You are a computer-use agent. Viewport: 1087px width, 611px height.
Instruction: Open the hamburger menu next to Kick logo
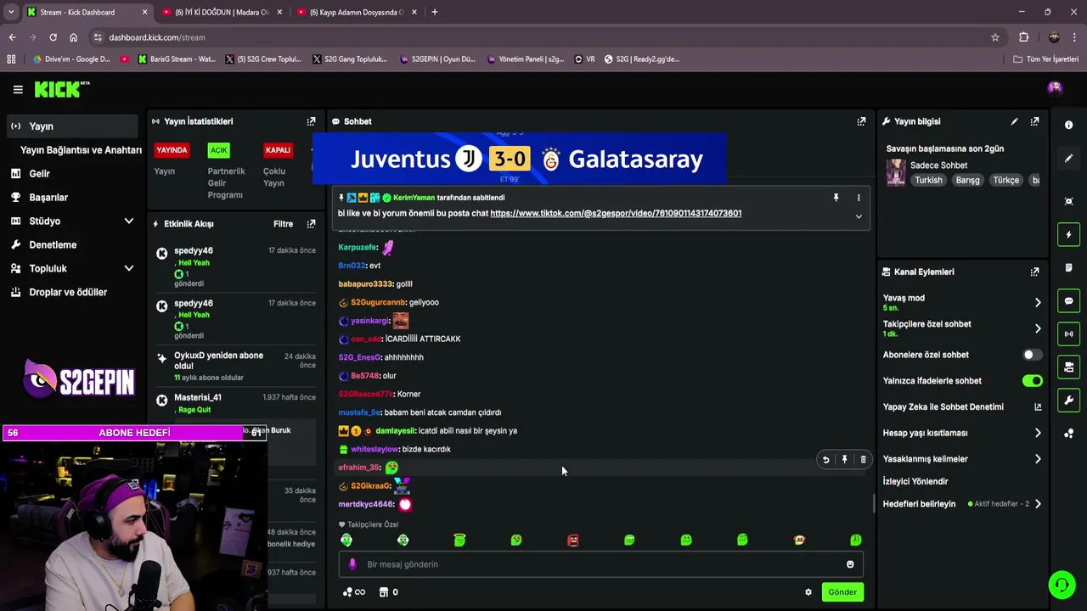coord(18,89)
